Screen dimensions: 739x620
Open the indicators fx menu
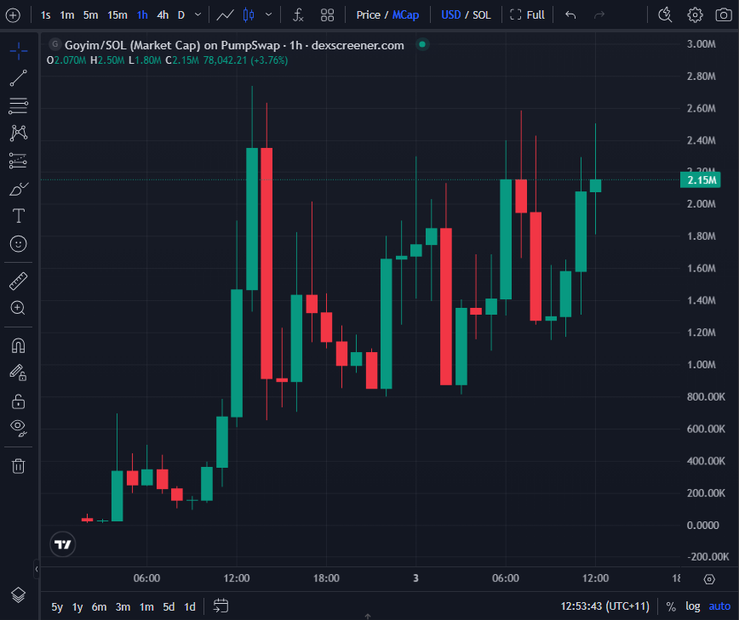[298, 15]
